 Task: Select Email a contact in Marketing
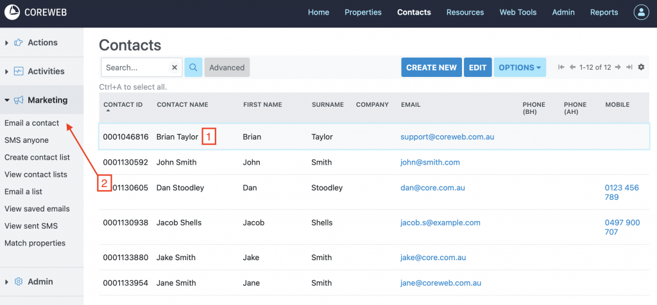tap(31, 123)
